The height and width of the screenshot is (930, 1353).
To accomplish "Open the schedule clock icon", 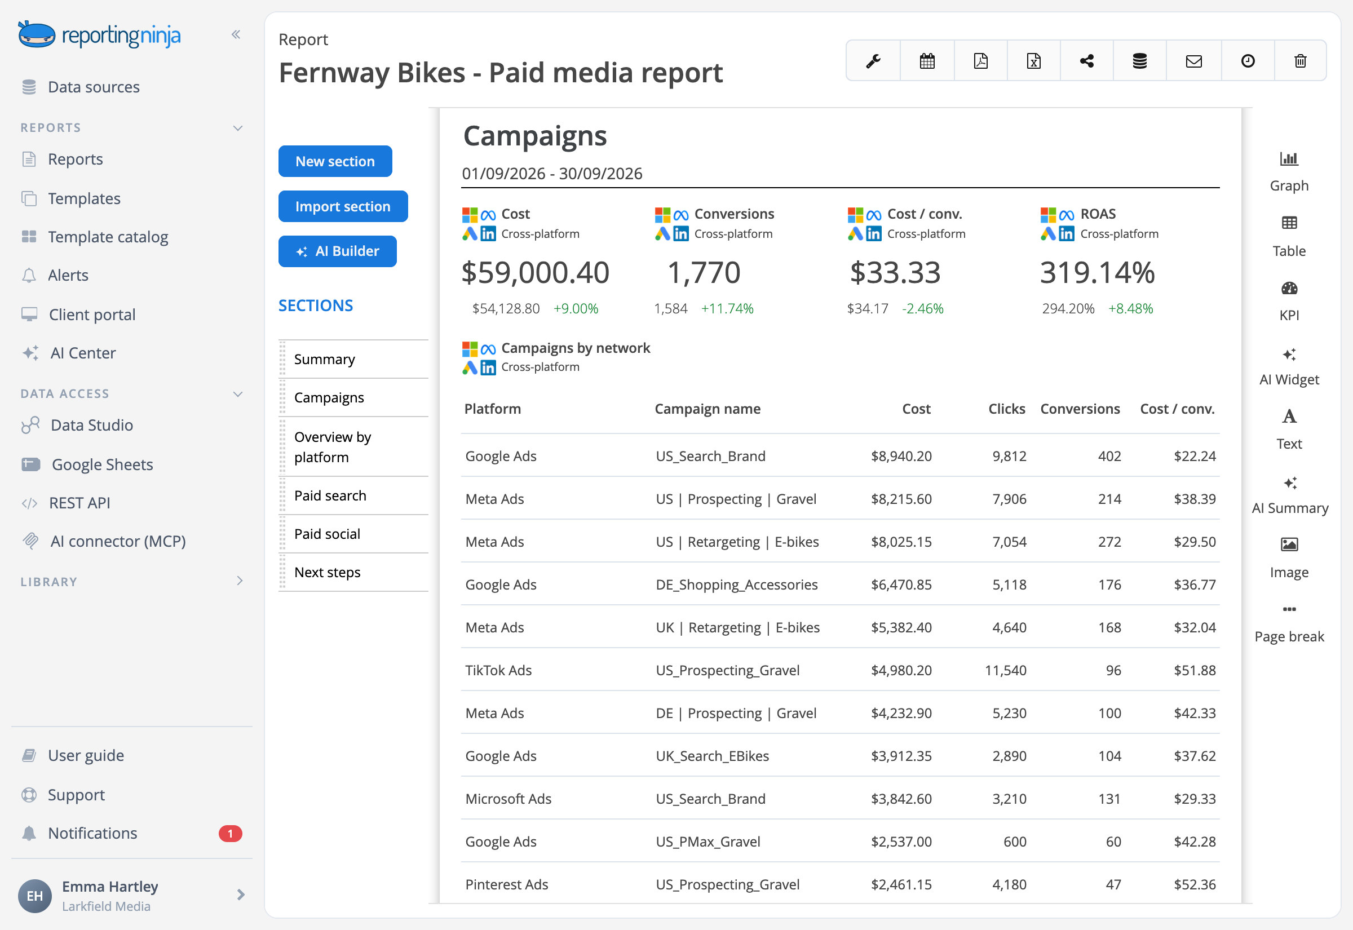I will [1248, 61].
